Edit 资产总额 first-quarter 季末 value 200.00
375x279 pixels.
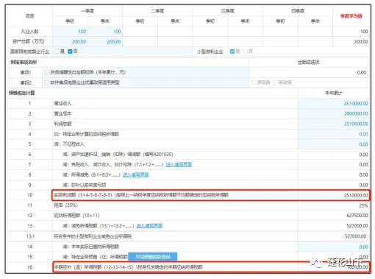point(105,42)
